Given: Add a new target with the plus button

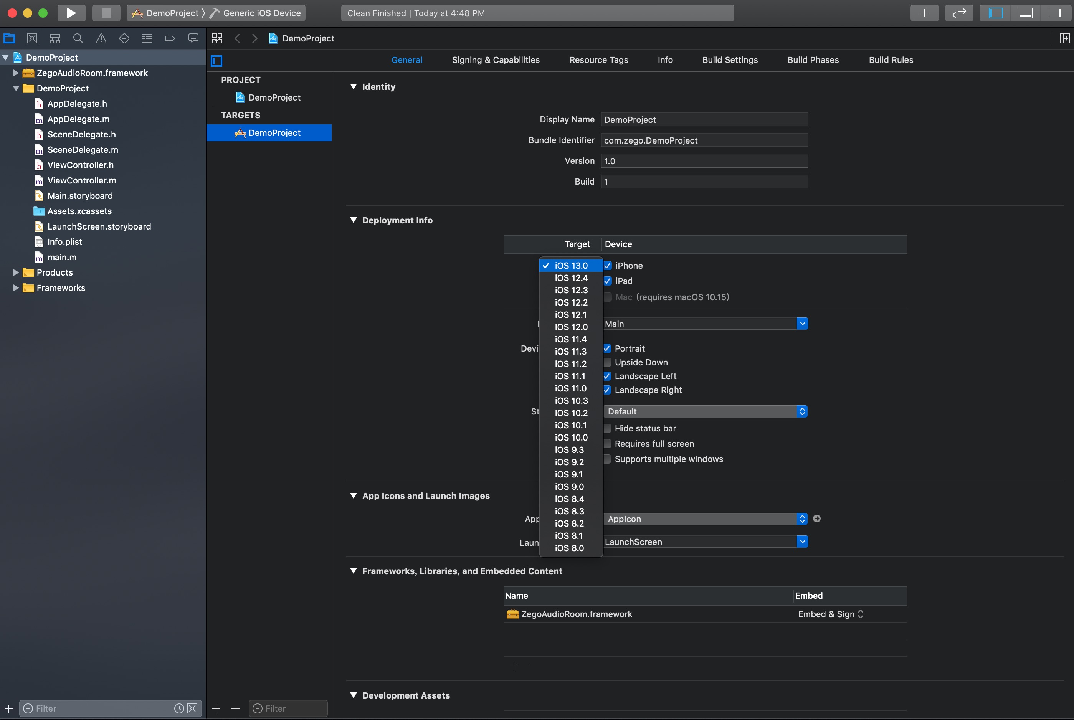Looking at the screenshot, I should (216, 708).
